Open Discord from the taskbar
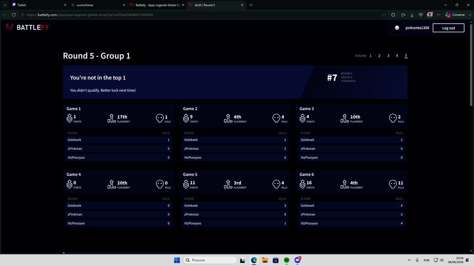This screenshot has width=474, height=266. 297,260
